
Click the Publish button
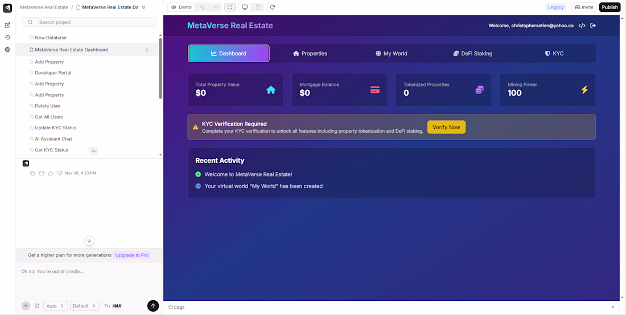pyautogui.click(x=609, y=7)
